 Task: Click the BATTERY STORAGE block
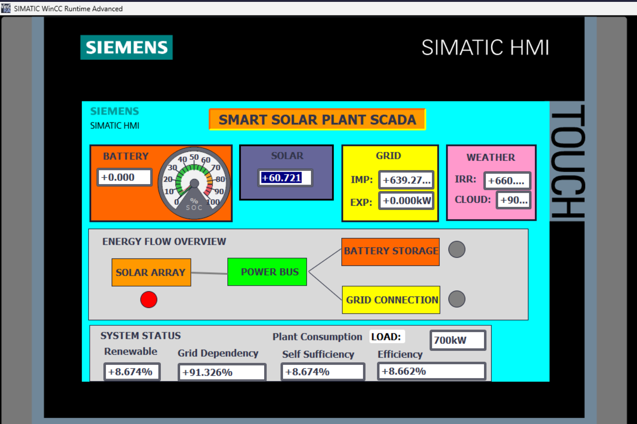coord(391,252)
